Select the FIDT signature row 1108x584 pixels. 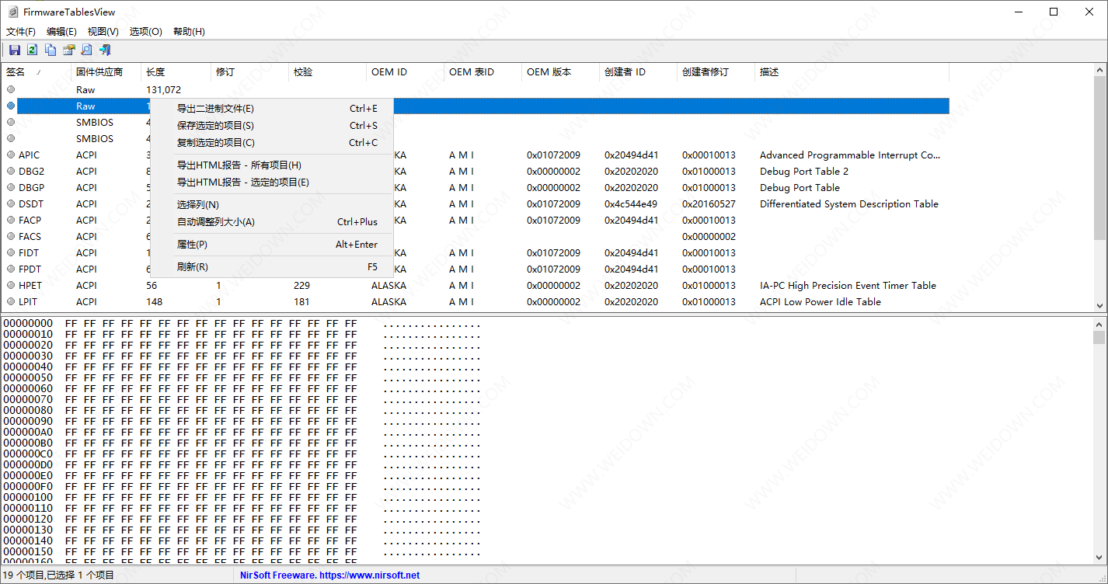click(x=29, y=253)
